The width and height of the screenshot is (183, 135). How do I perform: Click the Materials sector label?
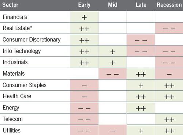point(14,74)
